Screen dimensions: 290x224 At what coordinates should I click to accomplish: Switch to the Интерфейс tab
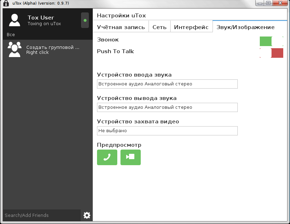[x=191, y=27]
